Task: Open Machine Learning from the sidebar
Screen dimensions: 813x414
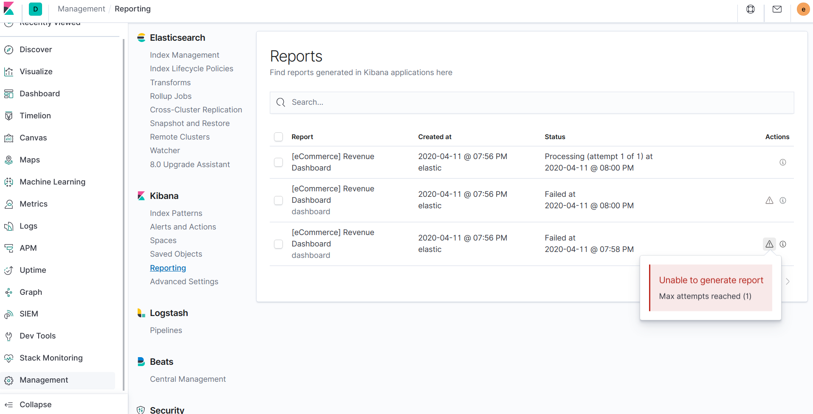Action: (52, 182)
